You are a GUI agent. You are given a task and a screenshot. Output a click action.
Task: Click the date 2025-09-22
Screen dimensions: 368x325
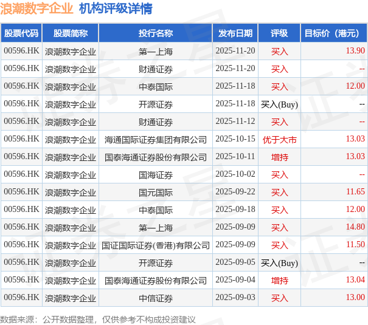(235, 192)
